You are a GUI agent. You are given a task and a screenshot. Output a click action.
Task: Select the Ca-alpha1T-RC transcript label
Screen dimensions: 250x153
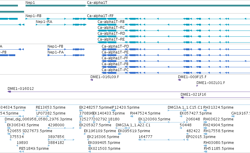click(x=111, y=28)
